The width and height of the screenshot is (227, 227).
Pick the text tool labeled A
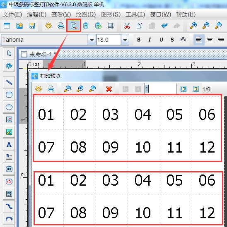9,144
